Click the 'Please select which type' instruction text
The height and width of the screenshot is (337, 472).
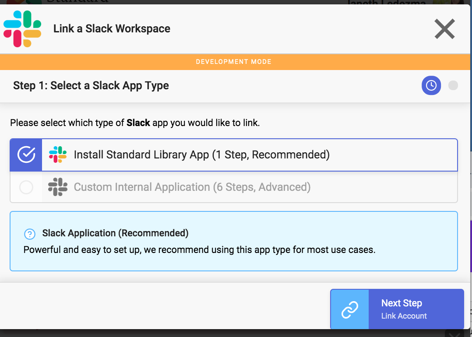[x=135, y=123]
